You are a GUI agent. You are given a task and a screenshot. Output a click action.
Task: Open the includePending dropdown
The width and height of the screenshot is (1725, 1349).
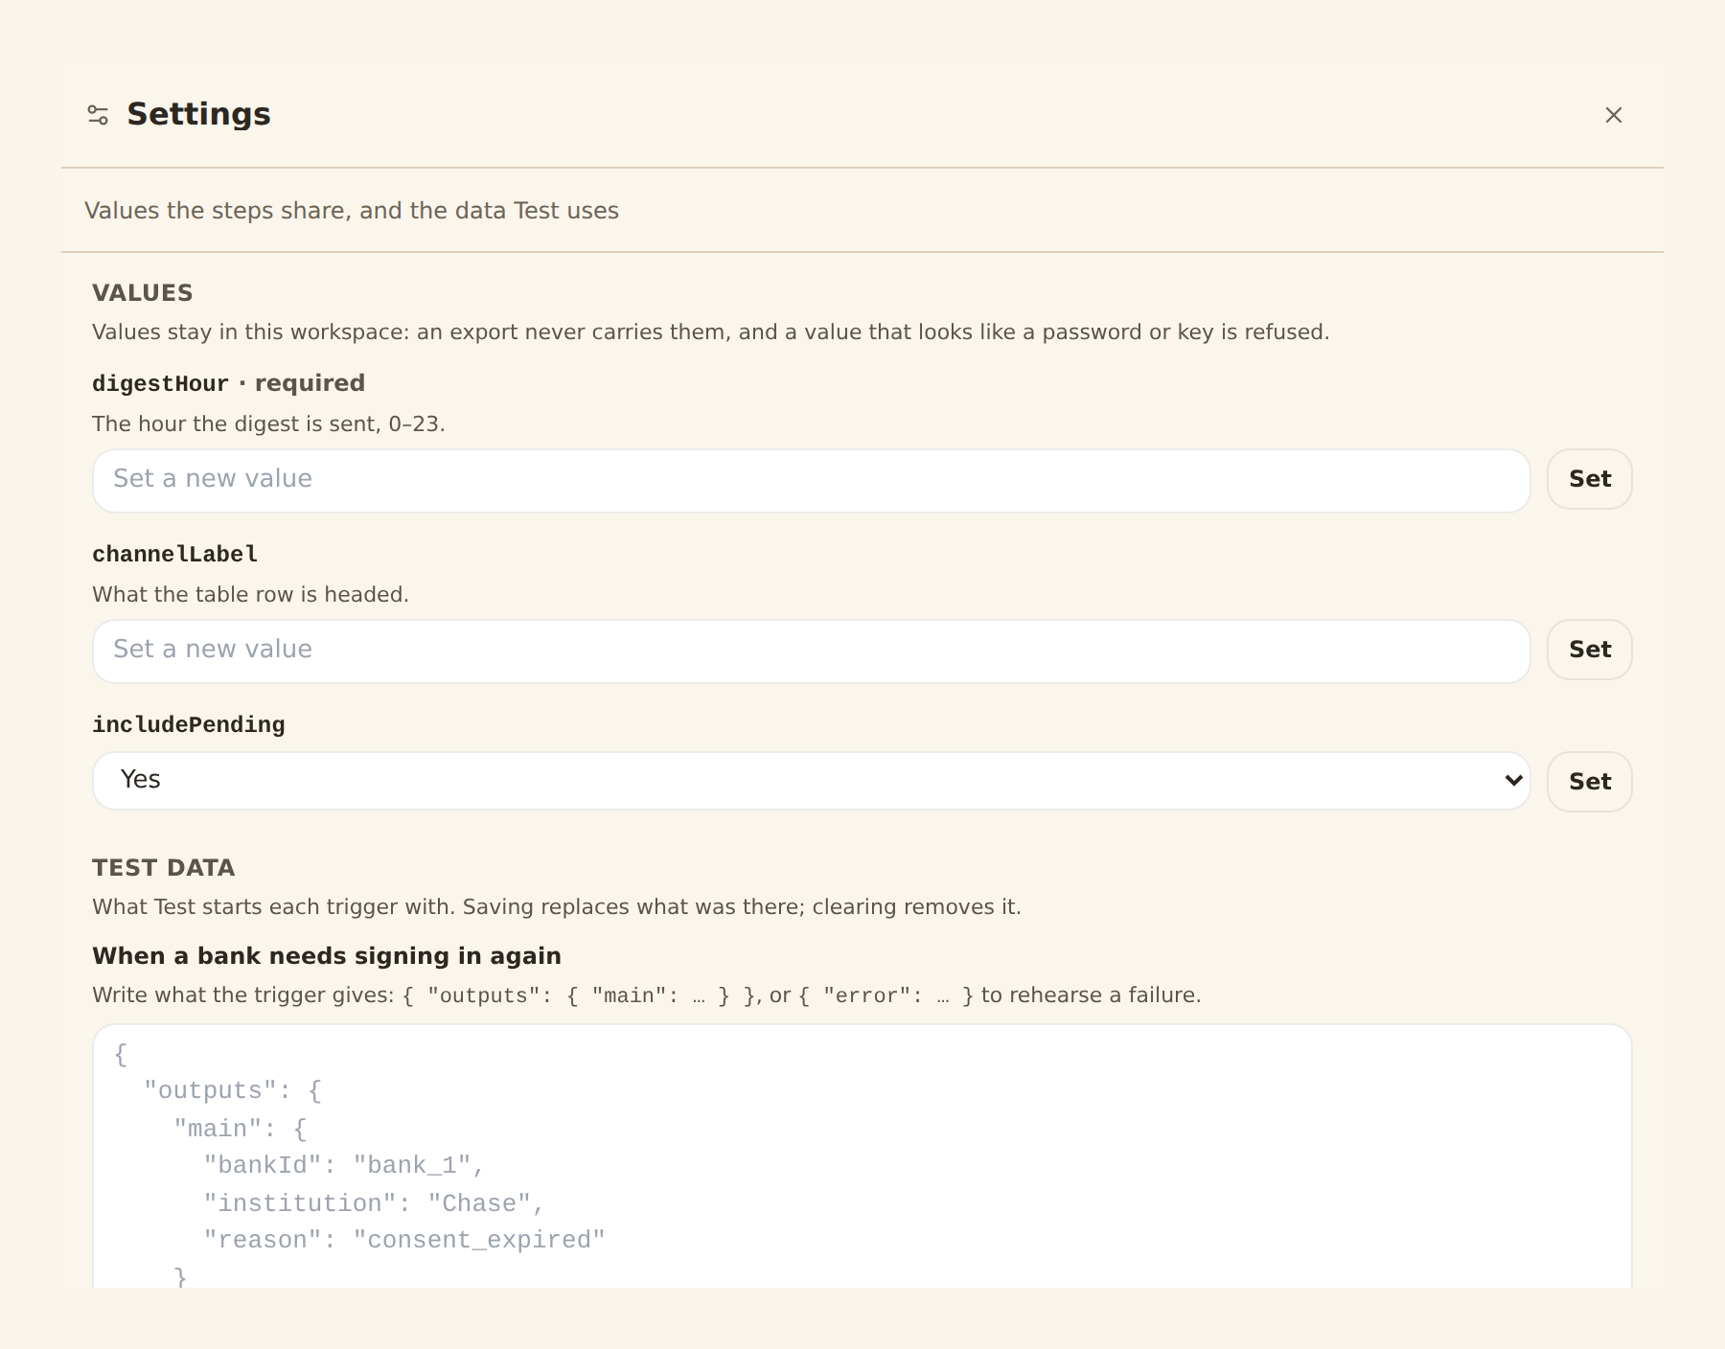pyautogui.click(x=811, y=780)
